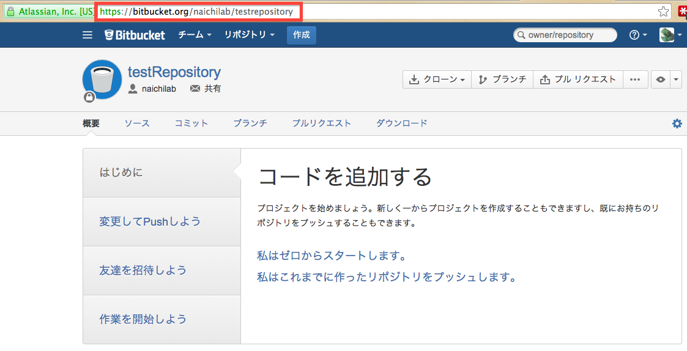
Task: Toggle the watch eye icon
Action: [660, 79]
